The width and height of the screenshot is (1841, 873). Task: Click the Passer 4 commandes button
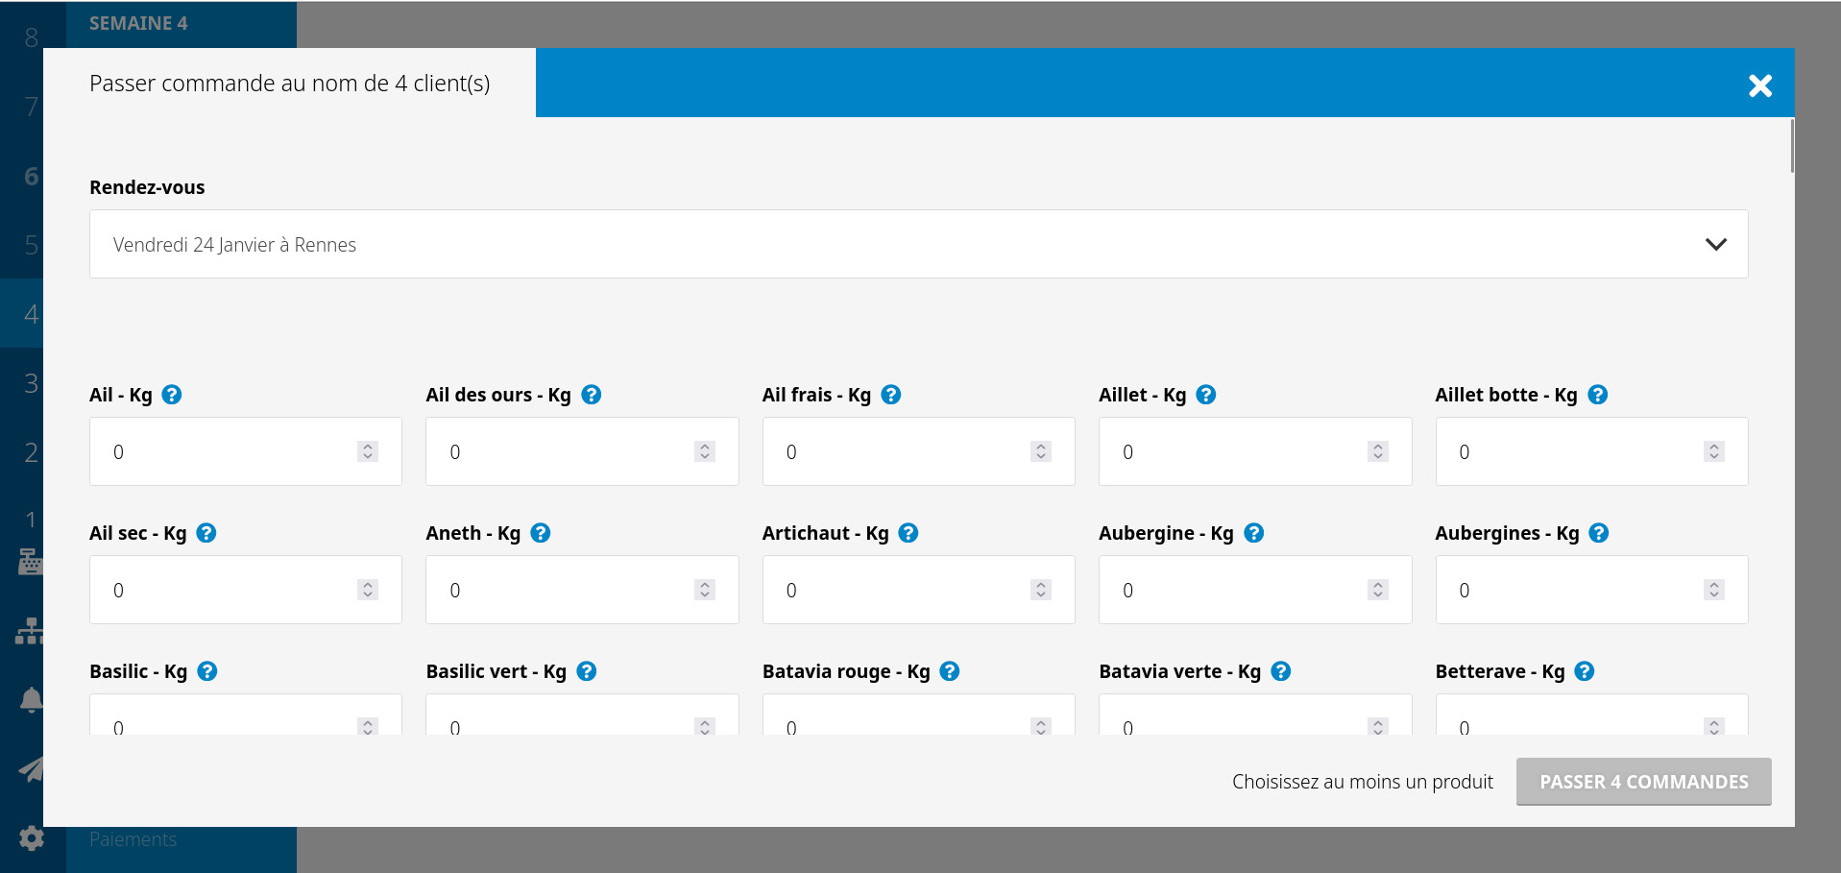pos(1643,782)
